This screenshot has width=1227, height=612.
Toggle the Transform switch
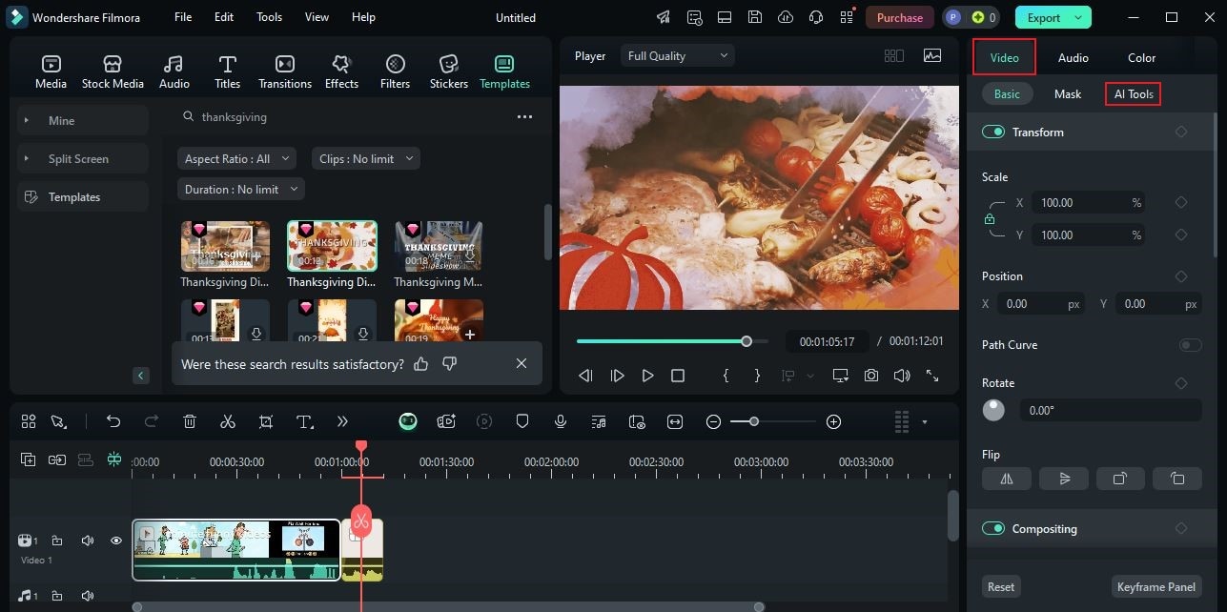[993, 132]
